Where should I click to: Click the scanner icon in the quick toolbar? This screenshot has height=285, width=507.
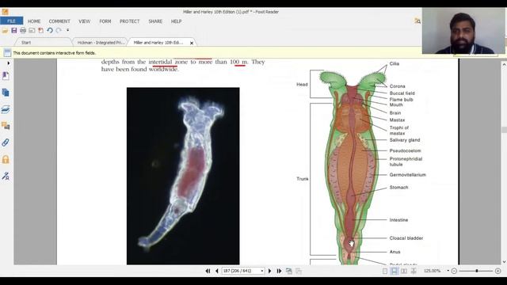32,30
